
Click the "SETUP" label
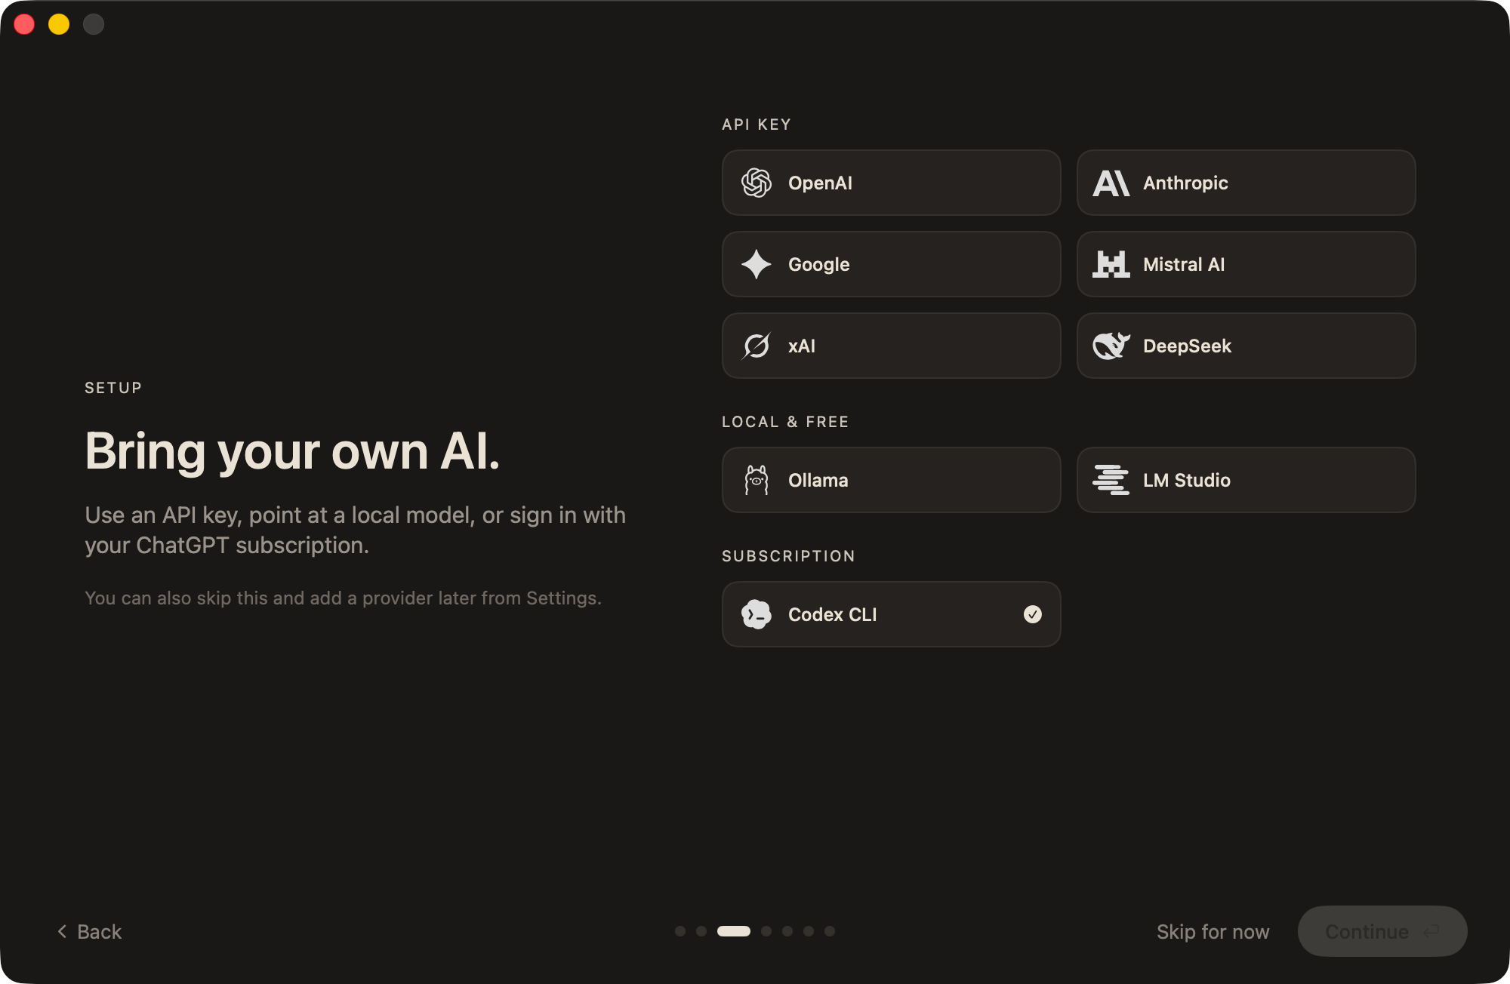113,388
